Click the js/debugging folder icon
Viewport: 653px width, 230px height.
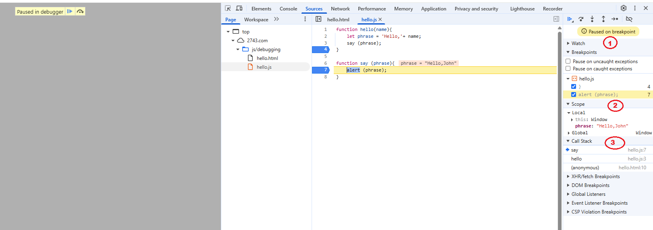[245, 49]
